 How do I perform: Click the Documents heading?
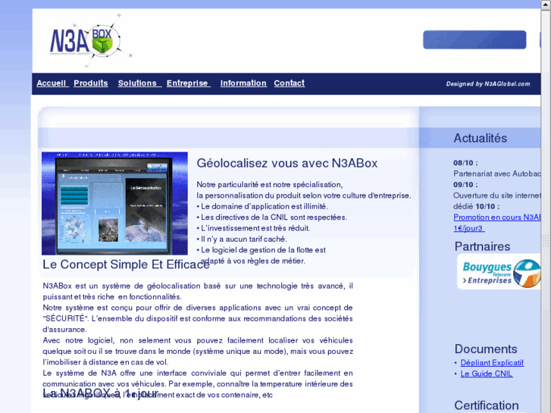(486, 349)
